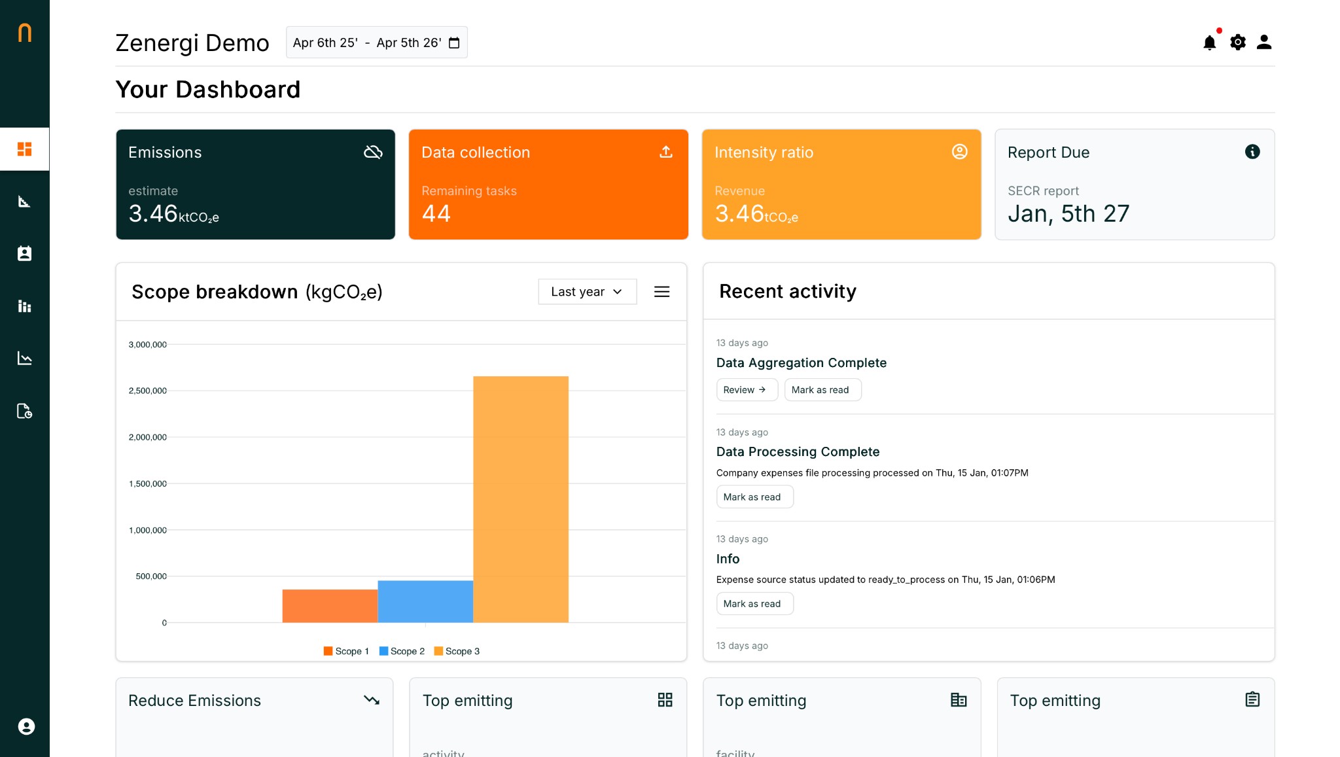Open the measurements tool from the sidebar
Image resolution: width=1340 pixels, height=757 pixels.
click(25, 202)
